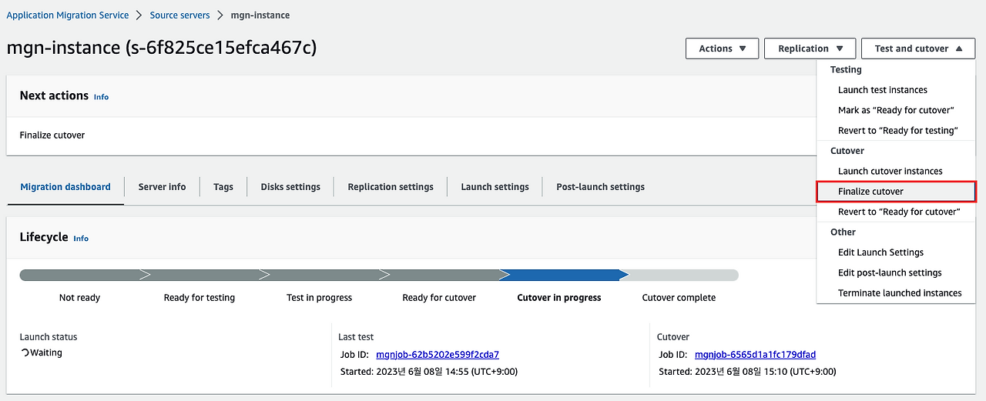The height and width of the screenshot is (401, 986).
Task: Open the Launch settings tab
Action: 495,187
